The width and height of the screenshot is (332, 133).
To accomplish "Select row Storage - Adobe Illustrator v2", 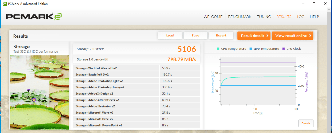I will [136, 106].
